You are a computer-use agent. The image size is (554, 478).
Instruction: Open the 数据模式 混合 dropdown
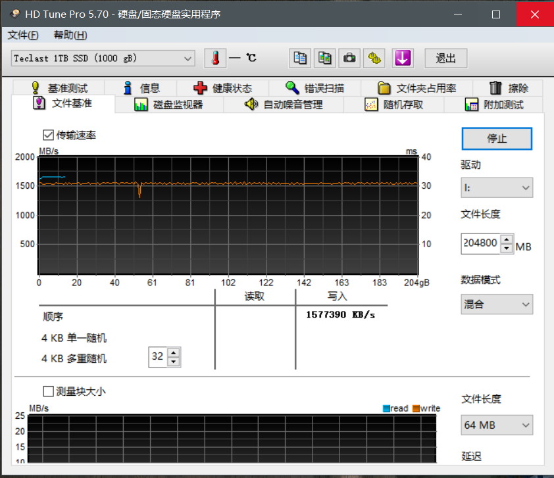[x=497, y=304]
